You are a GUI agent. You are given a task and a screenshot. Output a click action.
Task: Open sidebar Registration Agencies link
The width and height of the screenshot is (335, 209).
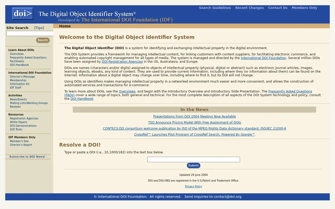pyautogui.click(x=24, y=119)
